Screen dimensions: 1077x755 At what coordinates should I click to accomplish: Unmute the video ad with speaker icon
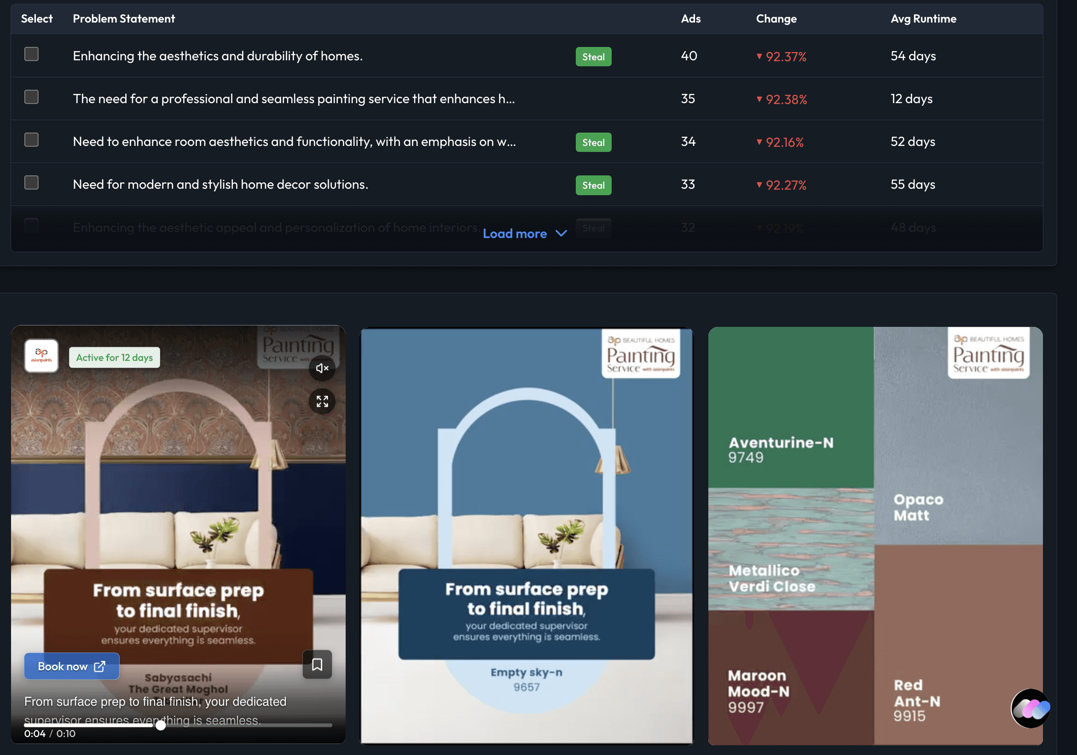point(322,368)
